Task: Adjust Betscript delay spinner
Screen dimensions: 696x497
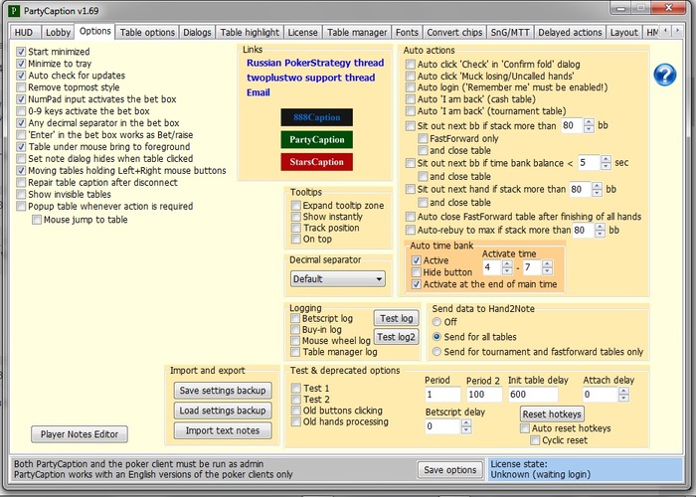Action: (x=465, y=426)
